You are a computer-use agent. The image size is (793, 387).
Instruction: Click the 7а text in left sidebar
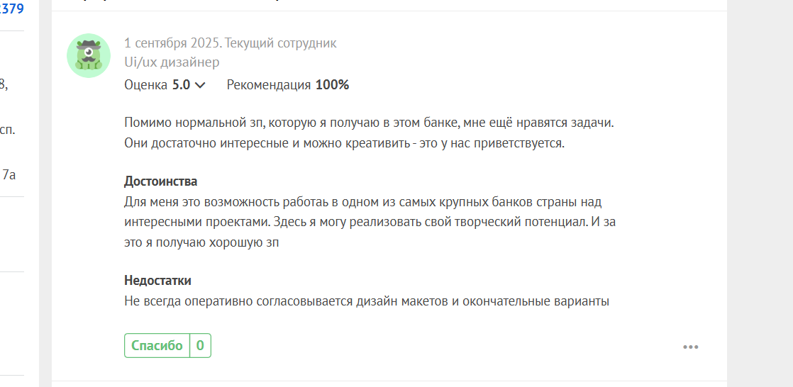click(x=9, y=175)
